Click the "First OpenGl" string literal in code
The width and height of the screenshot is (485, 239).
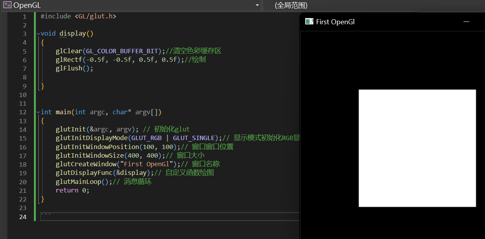click(147, 164)
